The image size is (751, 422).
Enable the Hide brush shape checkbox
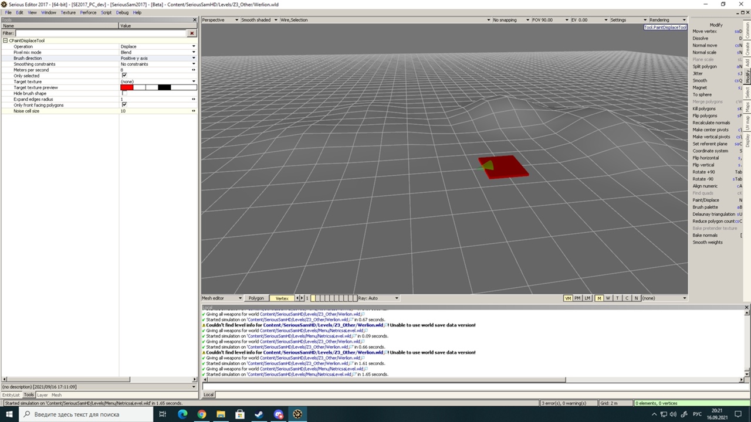pyautogui.click(x=124, y=93)
